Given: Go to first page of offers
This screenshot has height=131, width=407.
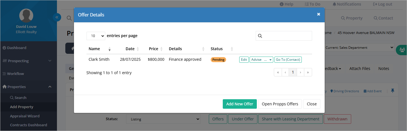Looking at the screenshot, I should [278, 72].
